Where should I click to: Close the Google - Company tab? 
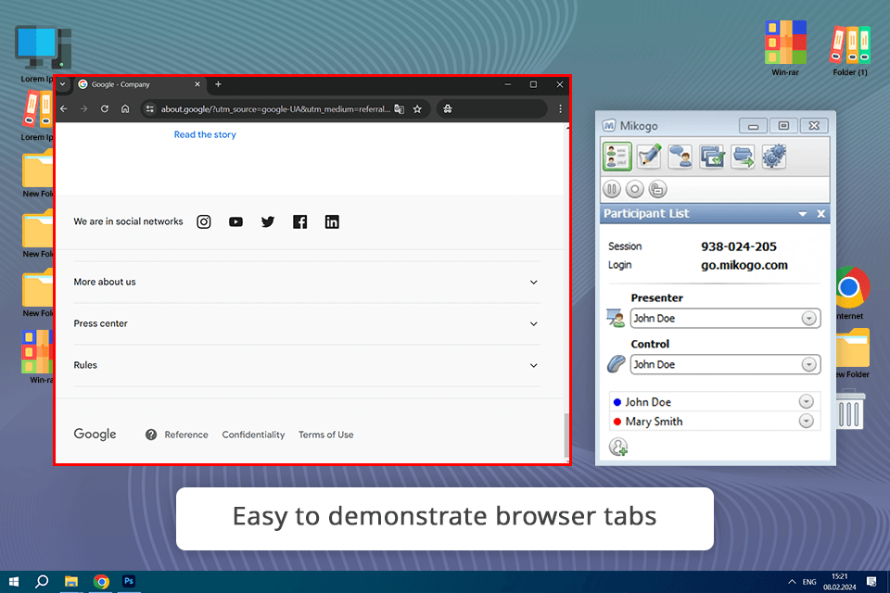coord(197,84)
